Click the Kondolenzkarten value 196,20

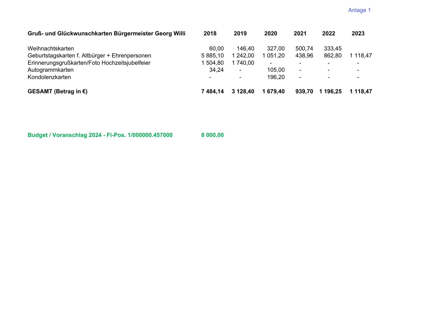pyautogui.click(x=276, y=77)
